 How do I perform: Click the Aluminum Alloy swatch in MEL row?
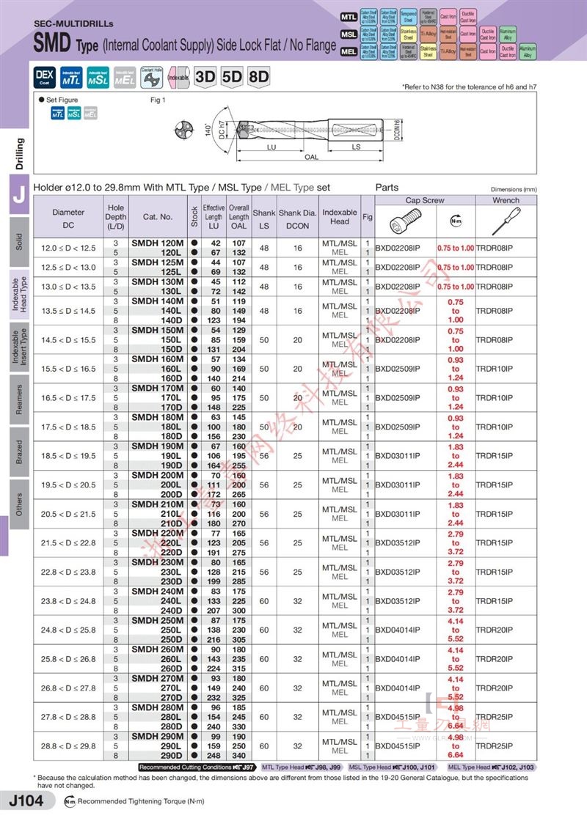pyautogui.click(x=528, y=51)
